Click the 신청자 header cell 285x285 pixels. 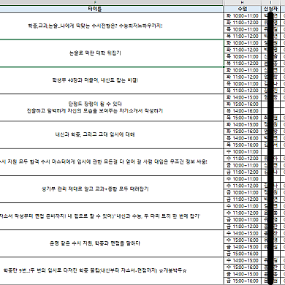270,9
